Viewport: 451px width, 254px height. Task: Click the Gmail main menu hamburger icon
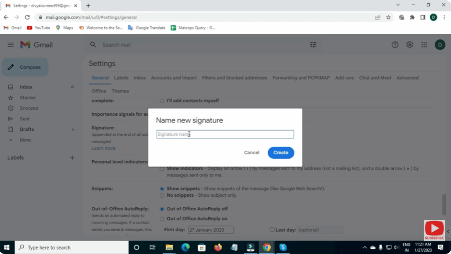11,45
